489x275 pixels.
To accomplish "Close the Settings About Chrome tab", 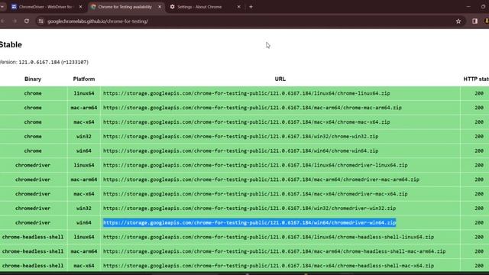I will (x=239, y=7).
